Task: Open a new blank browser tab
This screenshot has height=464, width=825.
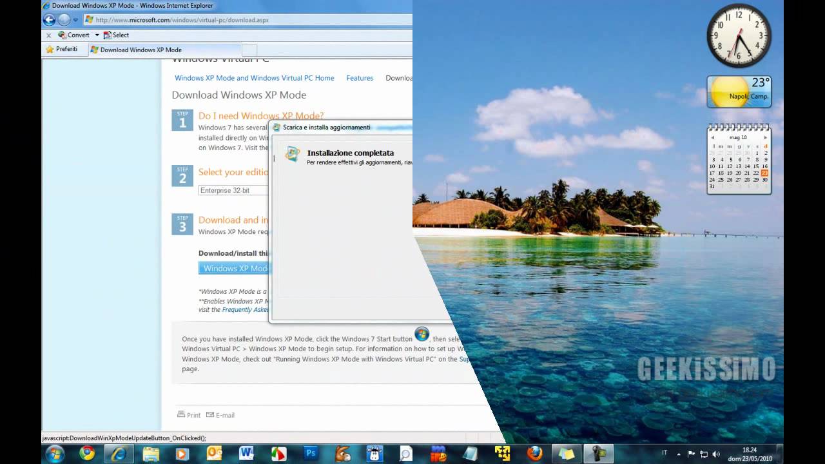Action: [249, 50]
